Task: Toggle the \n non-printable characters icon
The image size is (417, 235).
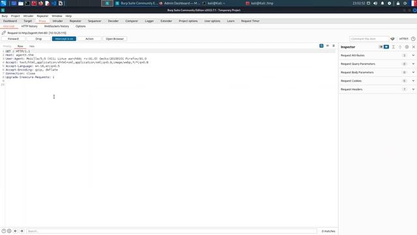Action: point(328,46)
